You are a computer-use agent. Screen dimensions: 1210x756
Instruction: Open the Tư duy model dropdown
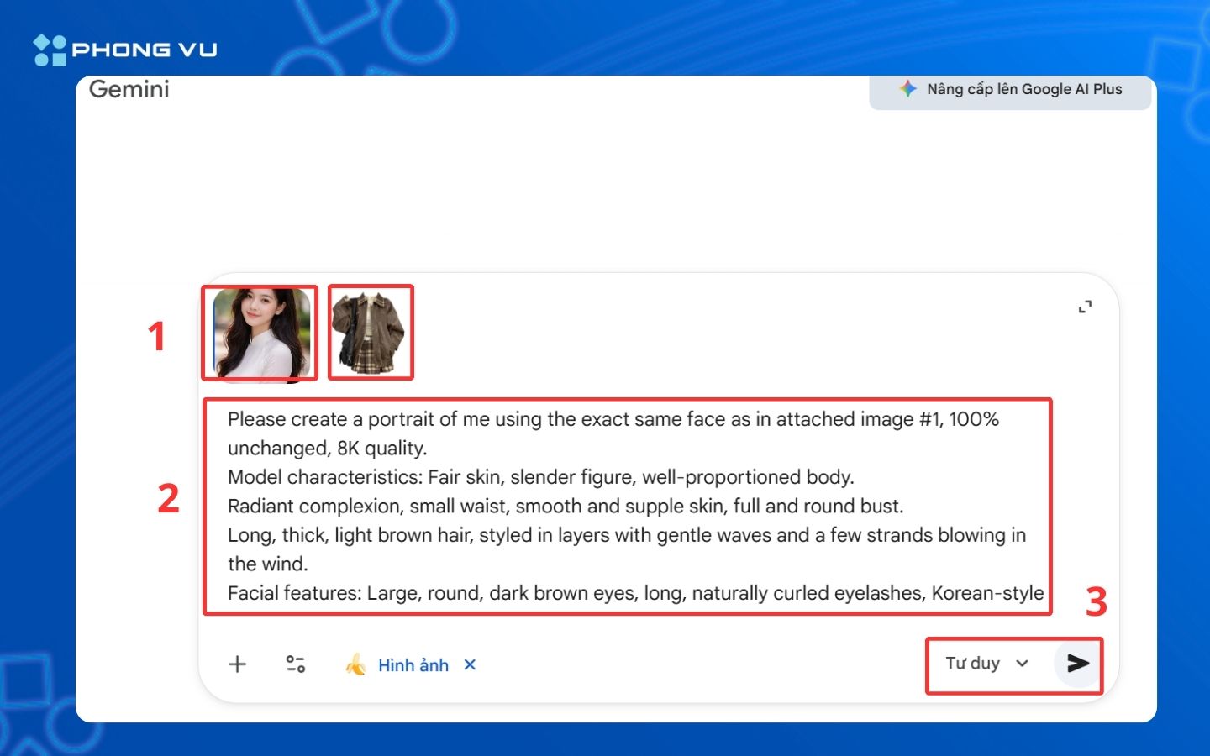pos(987,663)
